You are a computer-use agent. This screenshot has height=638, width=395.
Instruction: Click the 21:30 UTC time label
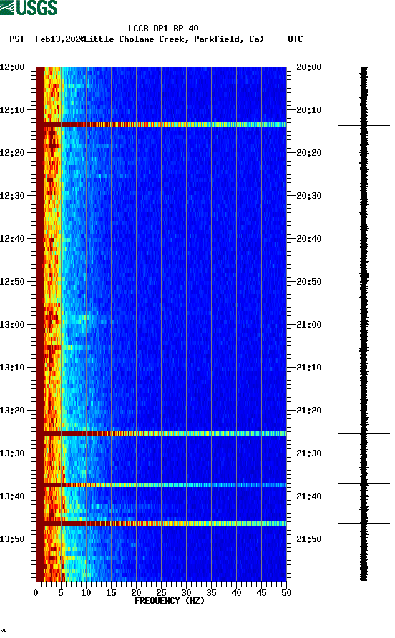[309, 453]
